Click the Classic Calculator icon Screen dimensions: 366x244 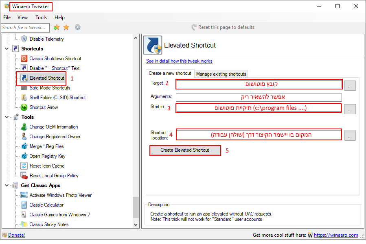[24, 205]
